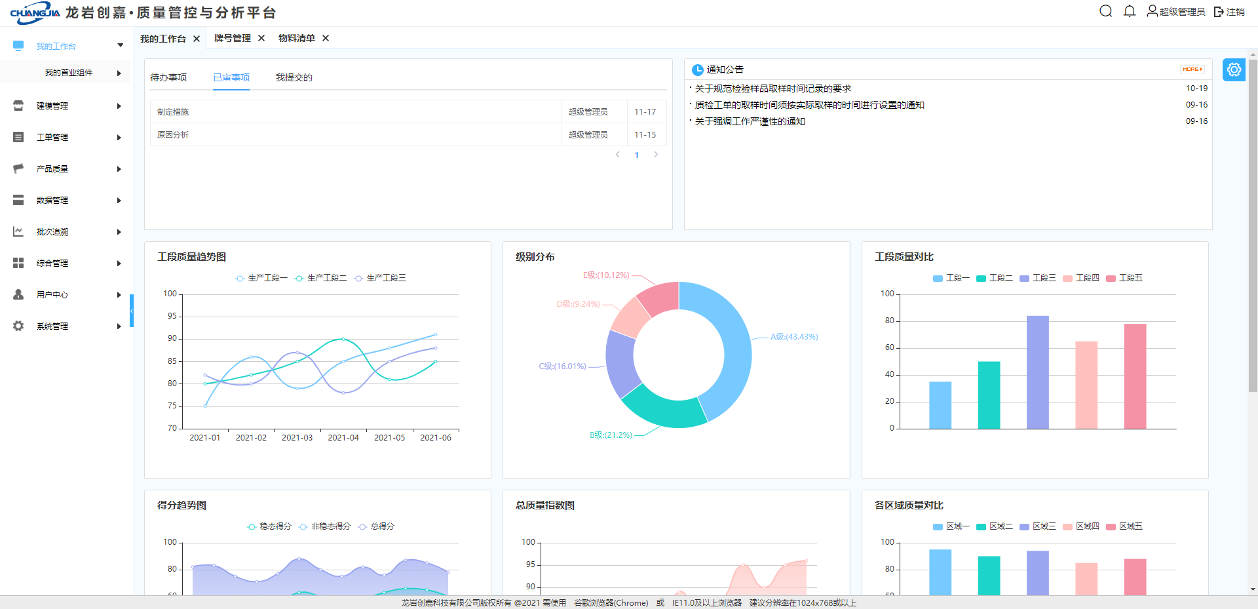Expand the 数据管理 menu arrow
Image resolution: width=1258 pixels, height=609 pixels.
119,201
